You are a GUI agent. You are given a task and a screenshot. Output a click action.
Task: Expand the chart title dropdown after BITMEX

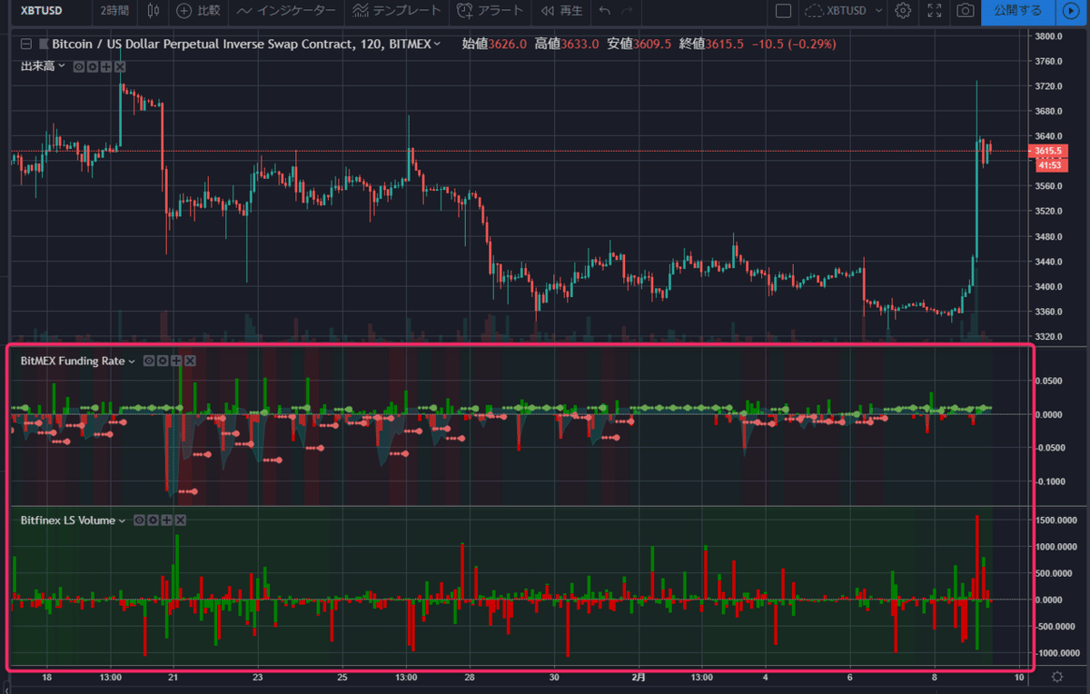(x=438, y=44)
